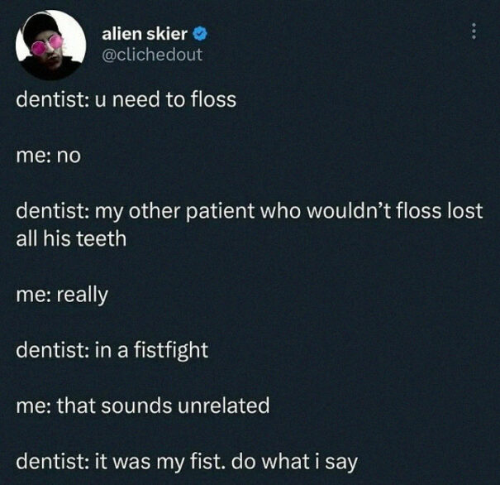Open the alien skier display name
Viewport: 500px width, 485px height.
coord(145,34)
